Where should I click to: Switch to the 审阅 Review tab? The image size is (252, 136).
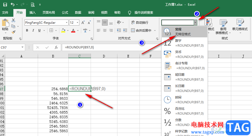pyautogui.click(x=91, y=13)
